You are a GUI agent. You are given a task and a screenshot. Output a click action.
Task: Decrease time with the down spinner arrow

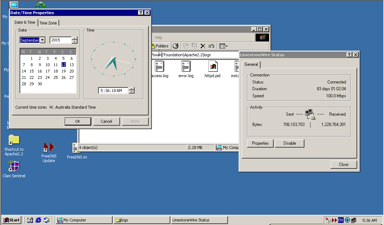(132, 92)
